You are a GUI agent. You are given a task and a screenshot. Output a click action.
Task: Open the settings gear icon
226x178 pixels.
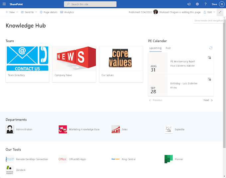coord(197,4)
